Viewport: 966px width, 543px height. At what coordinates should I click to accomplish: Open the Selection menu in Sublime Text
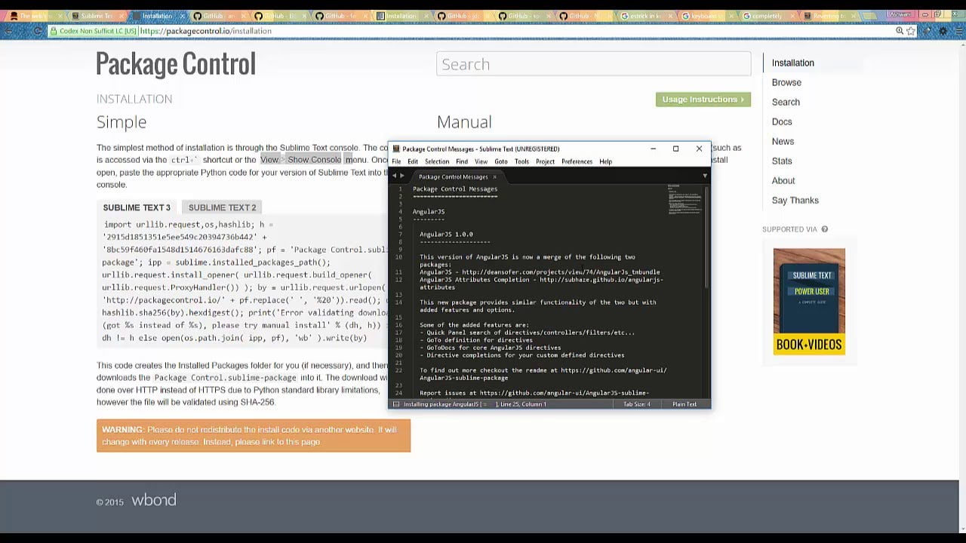(x=437, y=161)
